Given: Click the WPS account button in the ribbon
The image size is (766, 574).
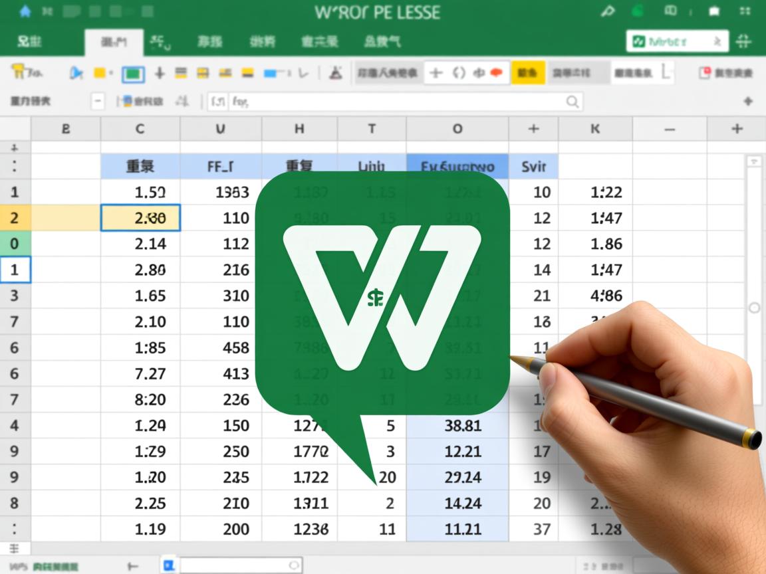Looking at the screenshot, I should click(x=675, y=41).
